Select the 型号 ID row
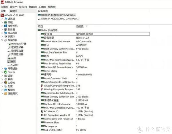Image resolution: width=172 pixels, height=134 pixels. tap(95, 34)
